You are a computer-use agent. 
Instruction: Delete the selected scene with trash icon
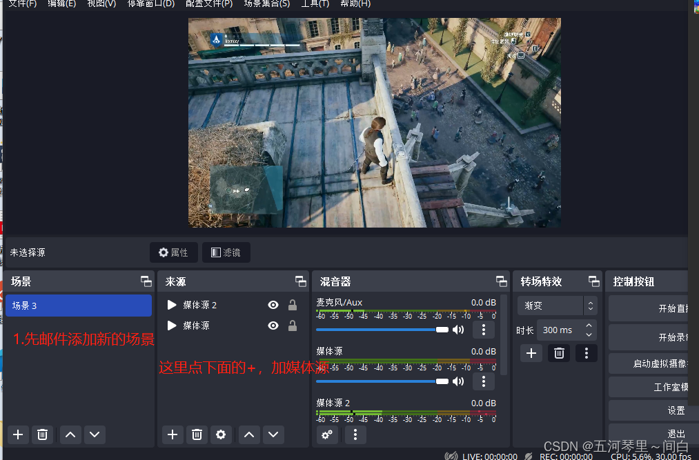[x=42, y=434]
